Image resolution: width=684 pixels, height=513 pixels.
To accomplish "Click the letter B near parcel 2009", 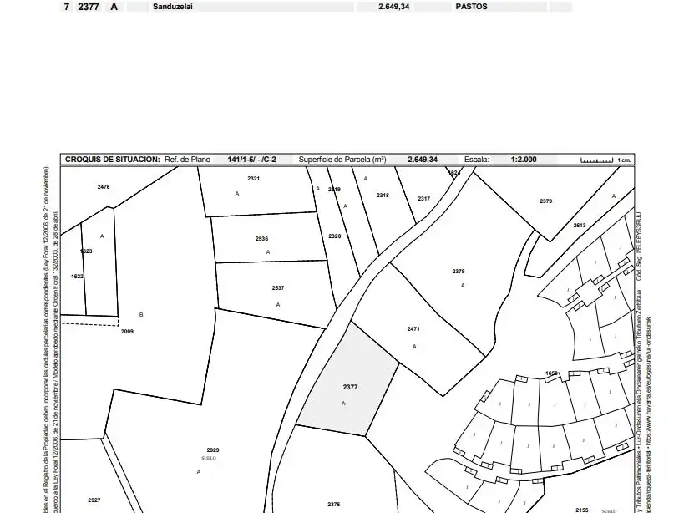I will click(141, 314).
